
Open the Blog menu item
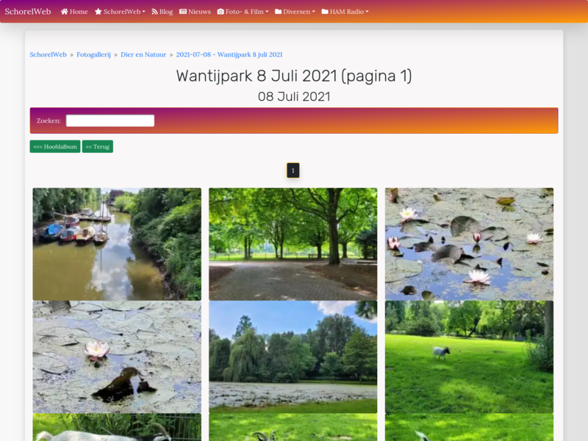coord(162,12)
